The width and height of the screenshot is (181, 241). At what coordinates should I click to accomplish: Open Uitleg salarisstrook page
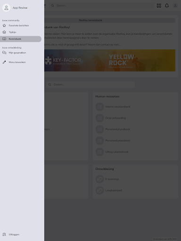click(117, 152)
